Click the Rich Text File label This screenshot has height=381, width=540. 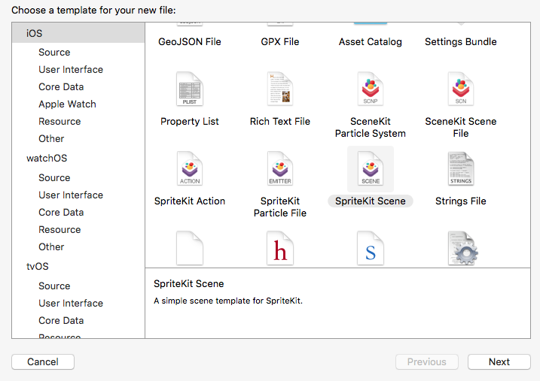pos(280,121)
